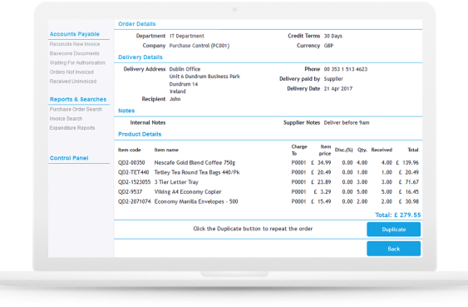The image size is (468, 307).
Task: Click the Delivery Details section header
Action: (x=140, y=57)
